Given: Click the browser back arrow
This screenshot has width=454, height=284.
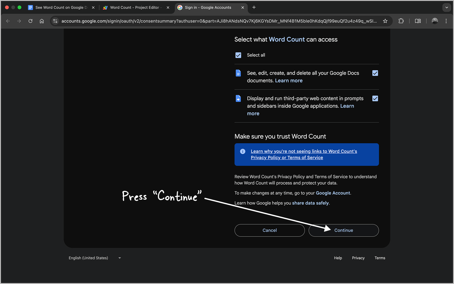Looking at the screenshot, I should 8,21.
